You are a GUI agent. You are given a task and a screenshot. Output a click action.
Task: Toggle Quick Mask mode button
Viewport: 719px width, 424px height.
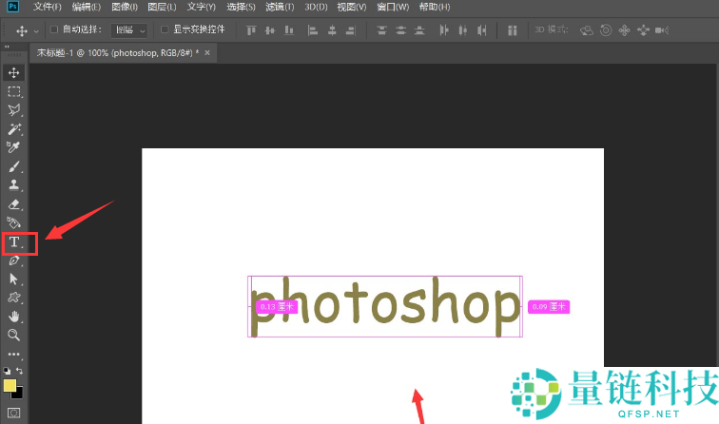pyautogui.click(x=13, y=414)
